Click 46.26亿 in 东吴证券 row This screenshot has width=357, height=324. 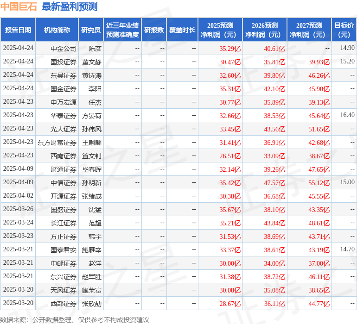(x=319, y=75)
